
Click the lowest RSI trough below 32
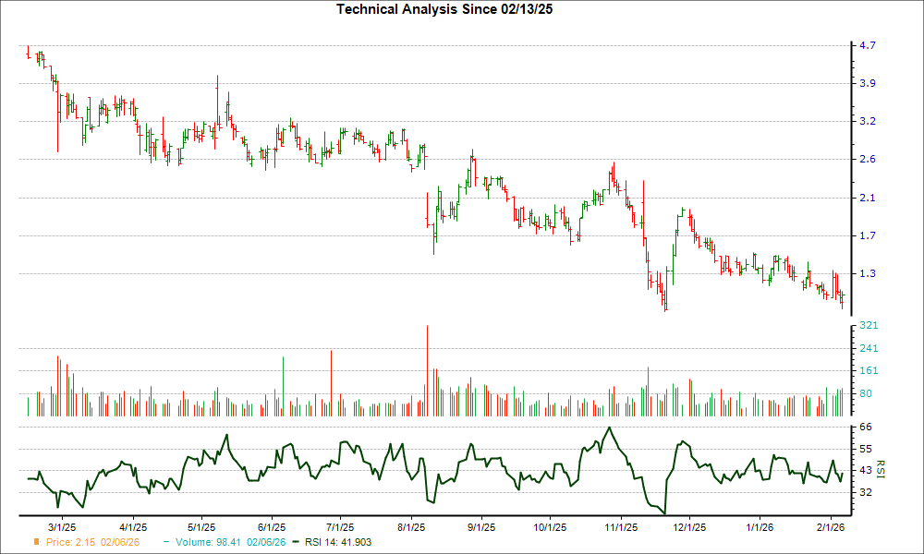pos(664,510)
